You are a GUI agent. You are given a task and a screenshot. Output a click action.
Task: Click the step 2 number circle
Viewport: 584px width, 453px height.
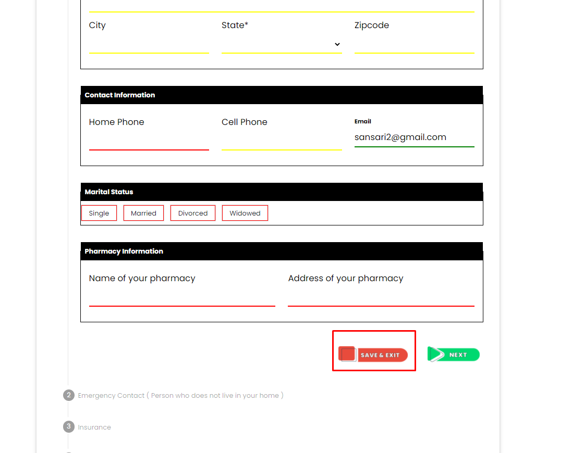68,395
